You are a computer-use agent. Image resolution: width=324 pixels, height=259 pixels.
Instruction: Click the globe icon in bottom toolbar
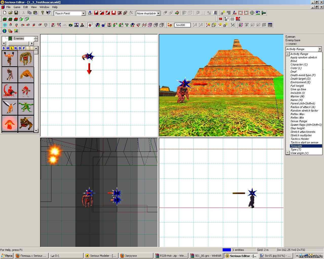[x=5, y=31]
